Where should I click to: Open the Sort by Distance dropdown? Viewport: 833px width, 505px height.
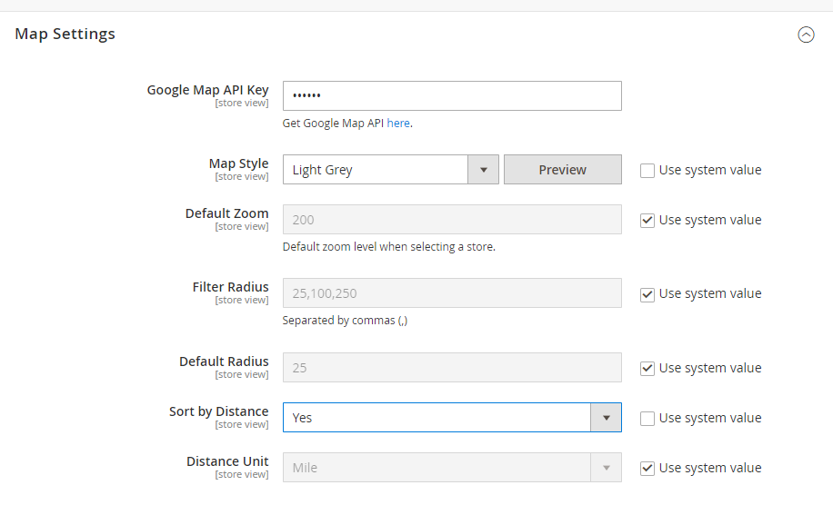(437, 418)
